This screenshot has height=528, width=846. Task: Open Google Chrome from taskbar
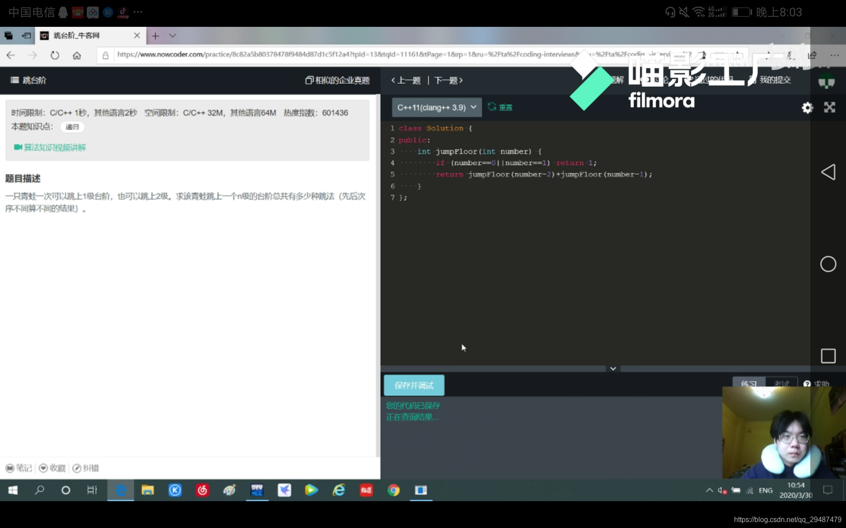click(x=393, y=490)
